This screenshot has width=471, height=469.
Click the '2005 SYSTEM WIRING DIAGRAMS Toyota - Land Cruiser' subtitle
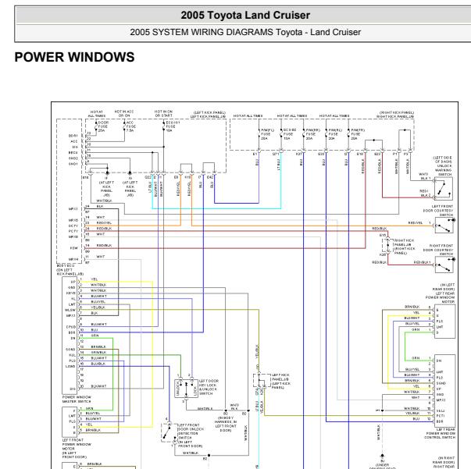pos(245,32)
